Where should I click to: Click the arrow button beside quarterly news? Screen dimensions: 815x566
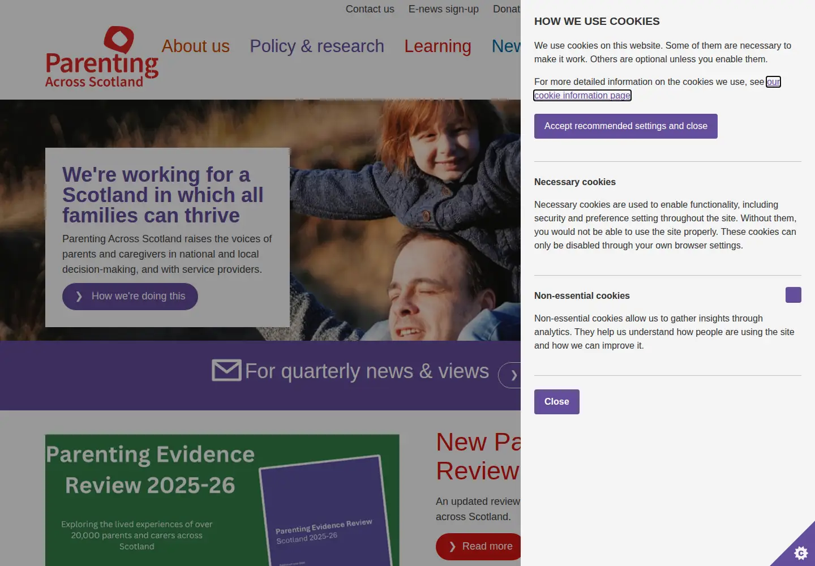[510, 375]
